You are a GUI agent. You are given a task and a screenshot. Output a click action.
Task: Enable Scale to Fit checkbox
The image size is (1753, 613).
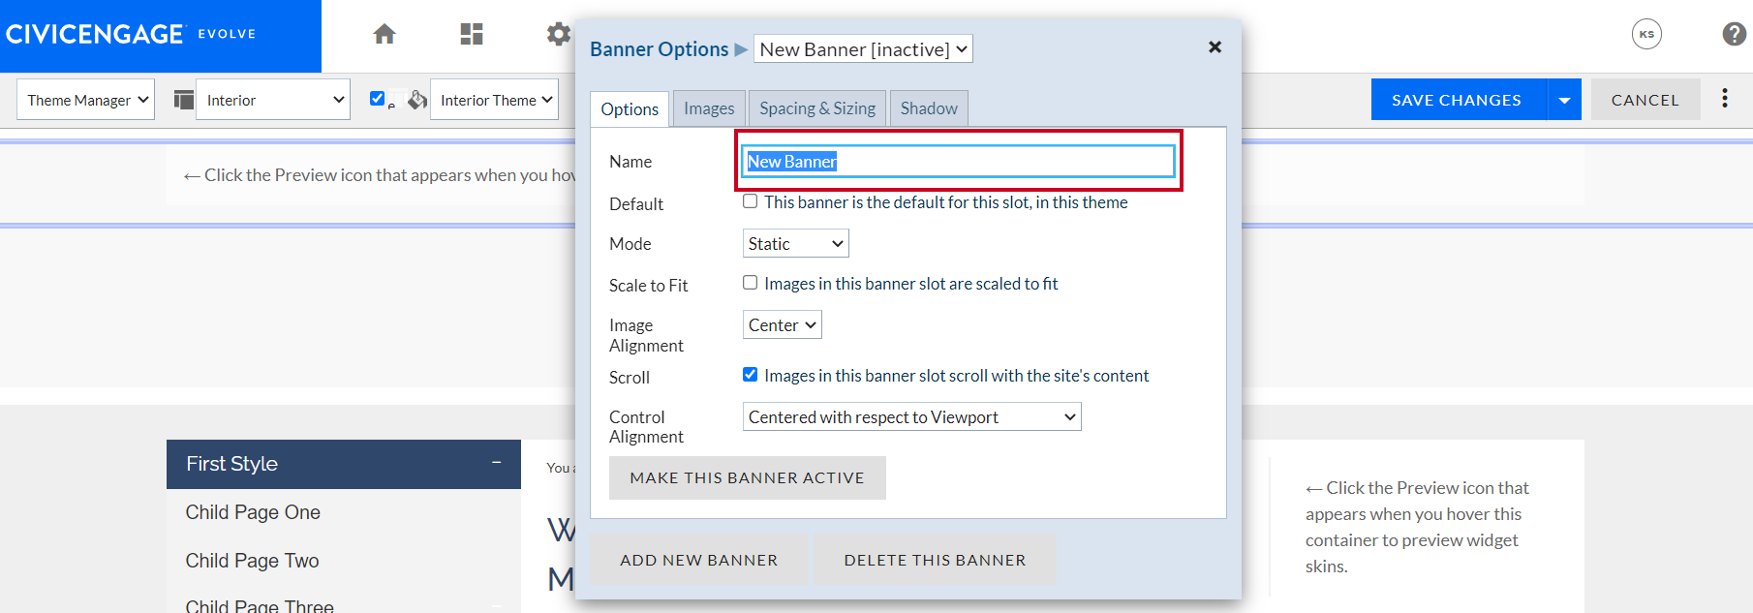[751, 283]
